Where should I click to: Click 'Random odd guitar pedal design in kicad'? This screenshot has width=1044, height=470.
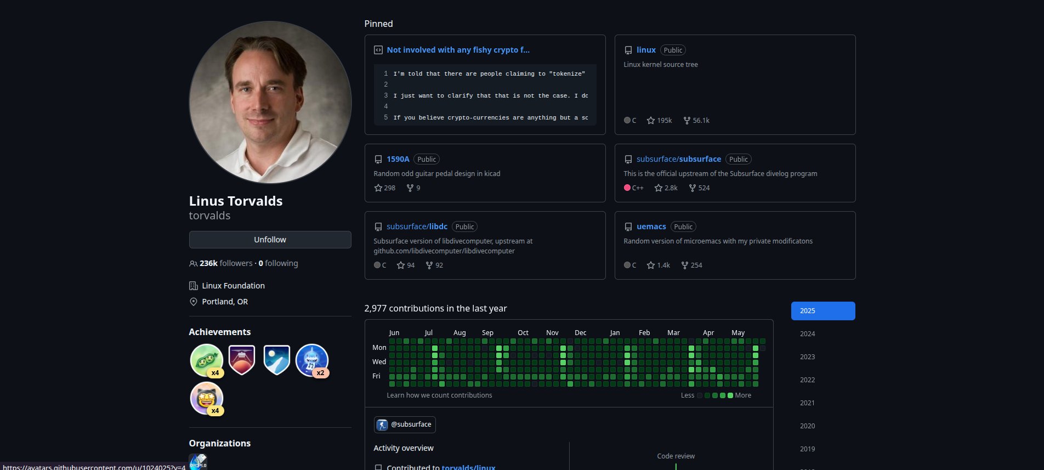pyautogui.click(x=437, y=174)
